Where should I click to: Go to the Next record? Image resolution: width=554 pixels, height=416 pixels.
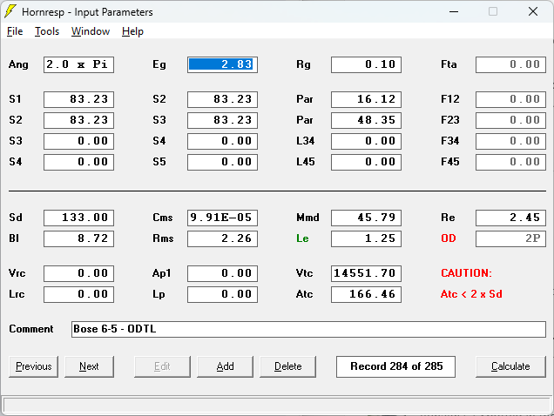point(89,366)
